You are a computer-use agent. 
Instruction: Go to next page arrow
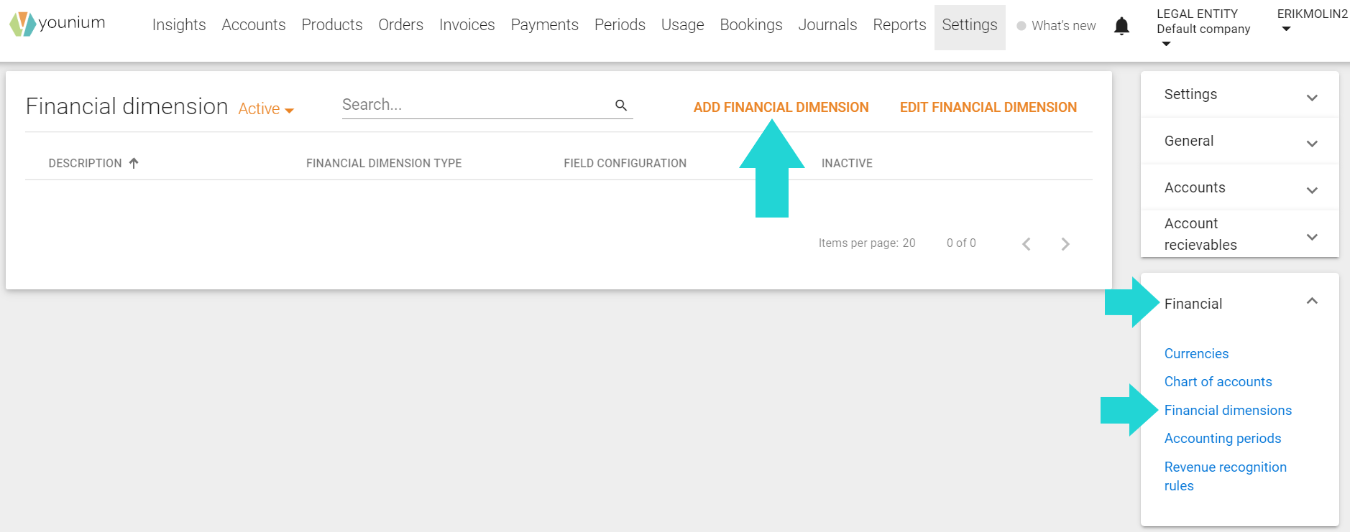(1065, 244)
